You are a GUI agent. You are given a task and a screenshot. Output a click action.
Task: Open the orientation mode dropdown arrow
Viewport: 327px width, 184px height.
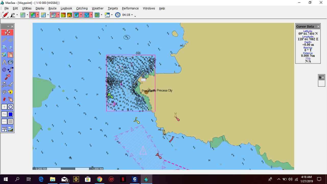pyautogui.click(x=17, y=15)
